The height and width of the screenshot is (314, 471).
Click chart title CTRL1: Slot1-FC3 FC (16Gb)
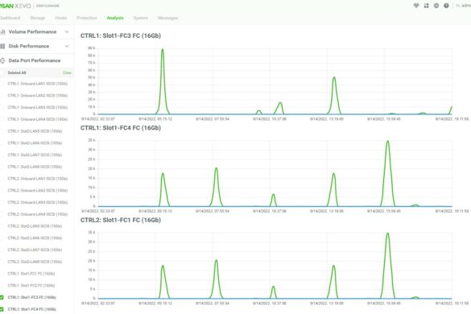click(x=121, y=35)
